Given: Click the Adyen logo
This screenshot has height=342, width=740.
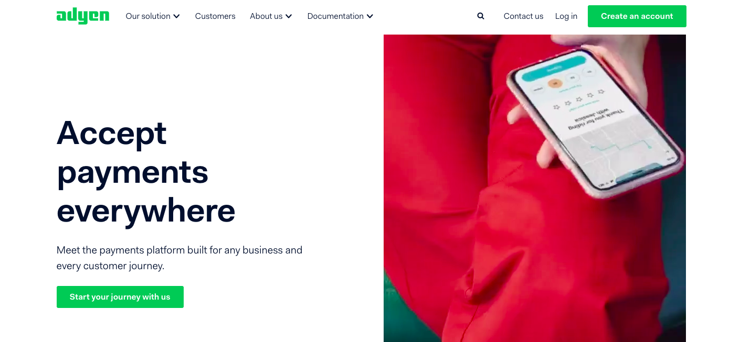Looking at the screenshot, I should point(83,16).
